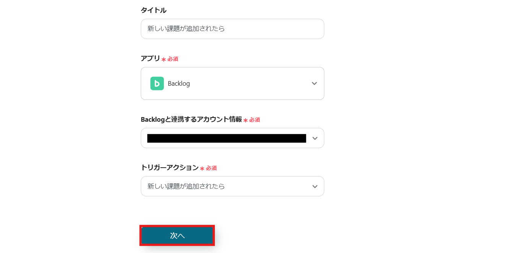Click the red asterisk next to アプリ

[x=164, y=59]
